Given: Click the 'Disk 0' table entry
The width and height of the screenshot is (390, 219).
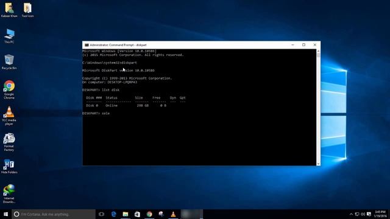Looking at the screenshot, I should [x=92, y=105].
